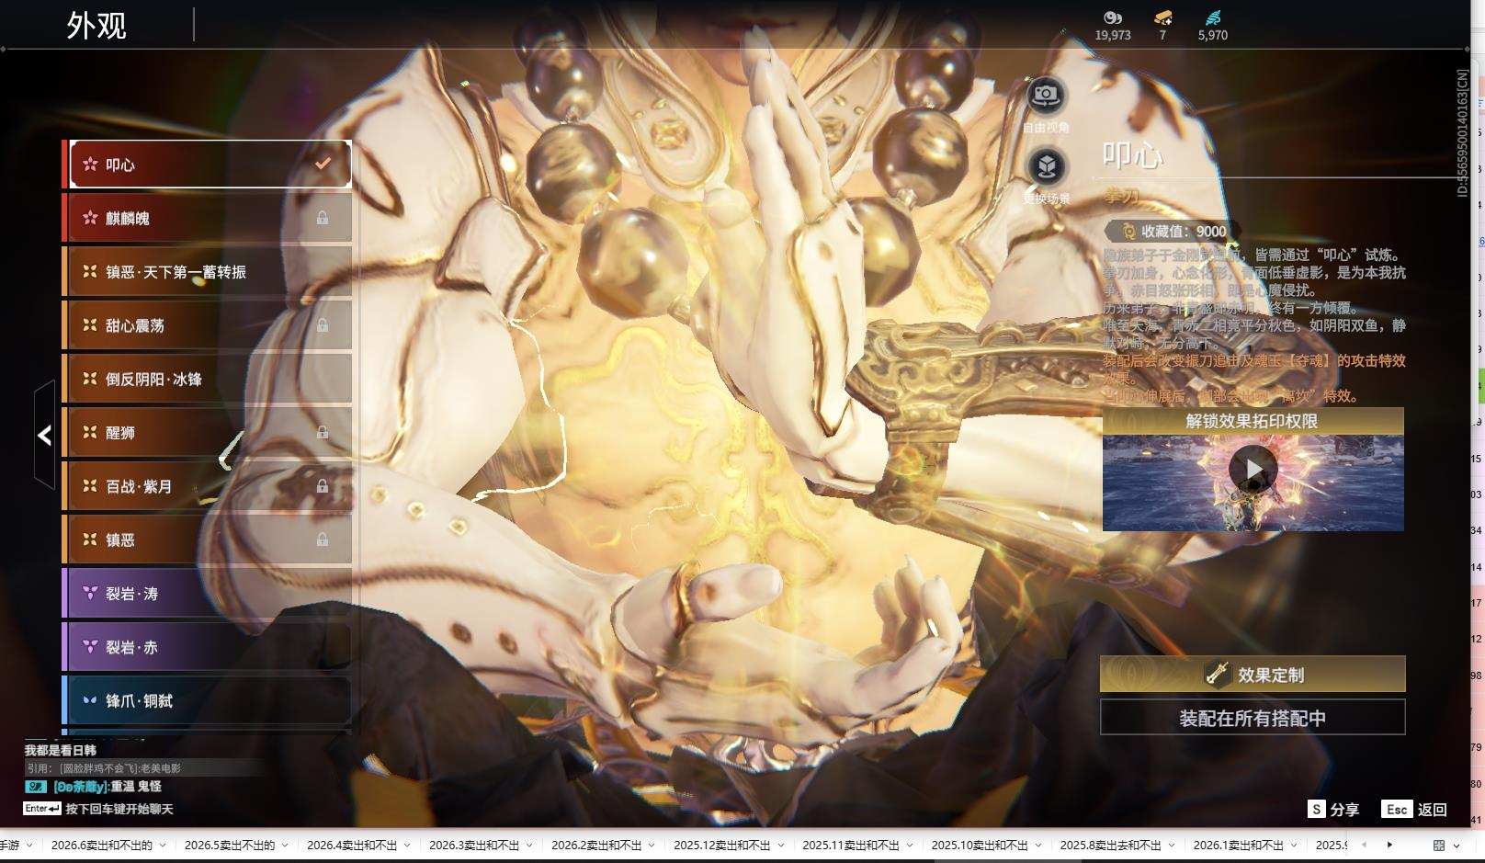Open dropdown arrow on 2025.12 sheet tab

(x=781, y=846)
